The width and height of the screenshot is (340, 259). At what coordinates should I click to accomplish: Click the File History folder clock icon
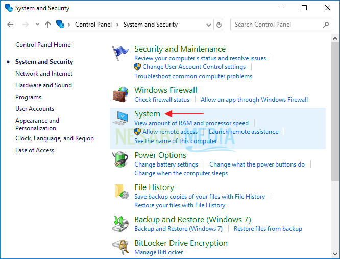(x=121, y=192)
